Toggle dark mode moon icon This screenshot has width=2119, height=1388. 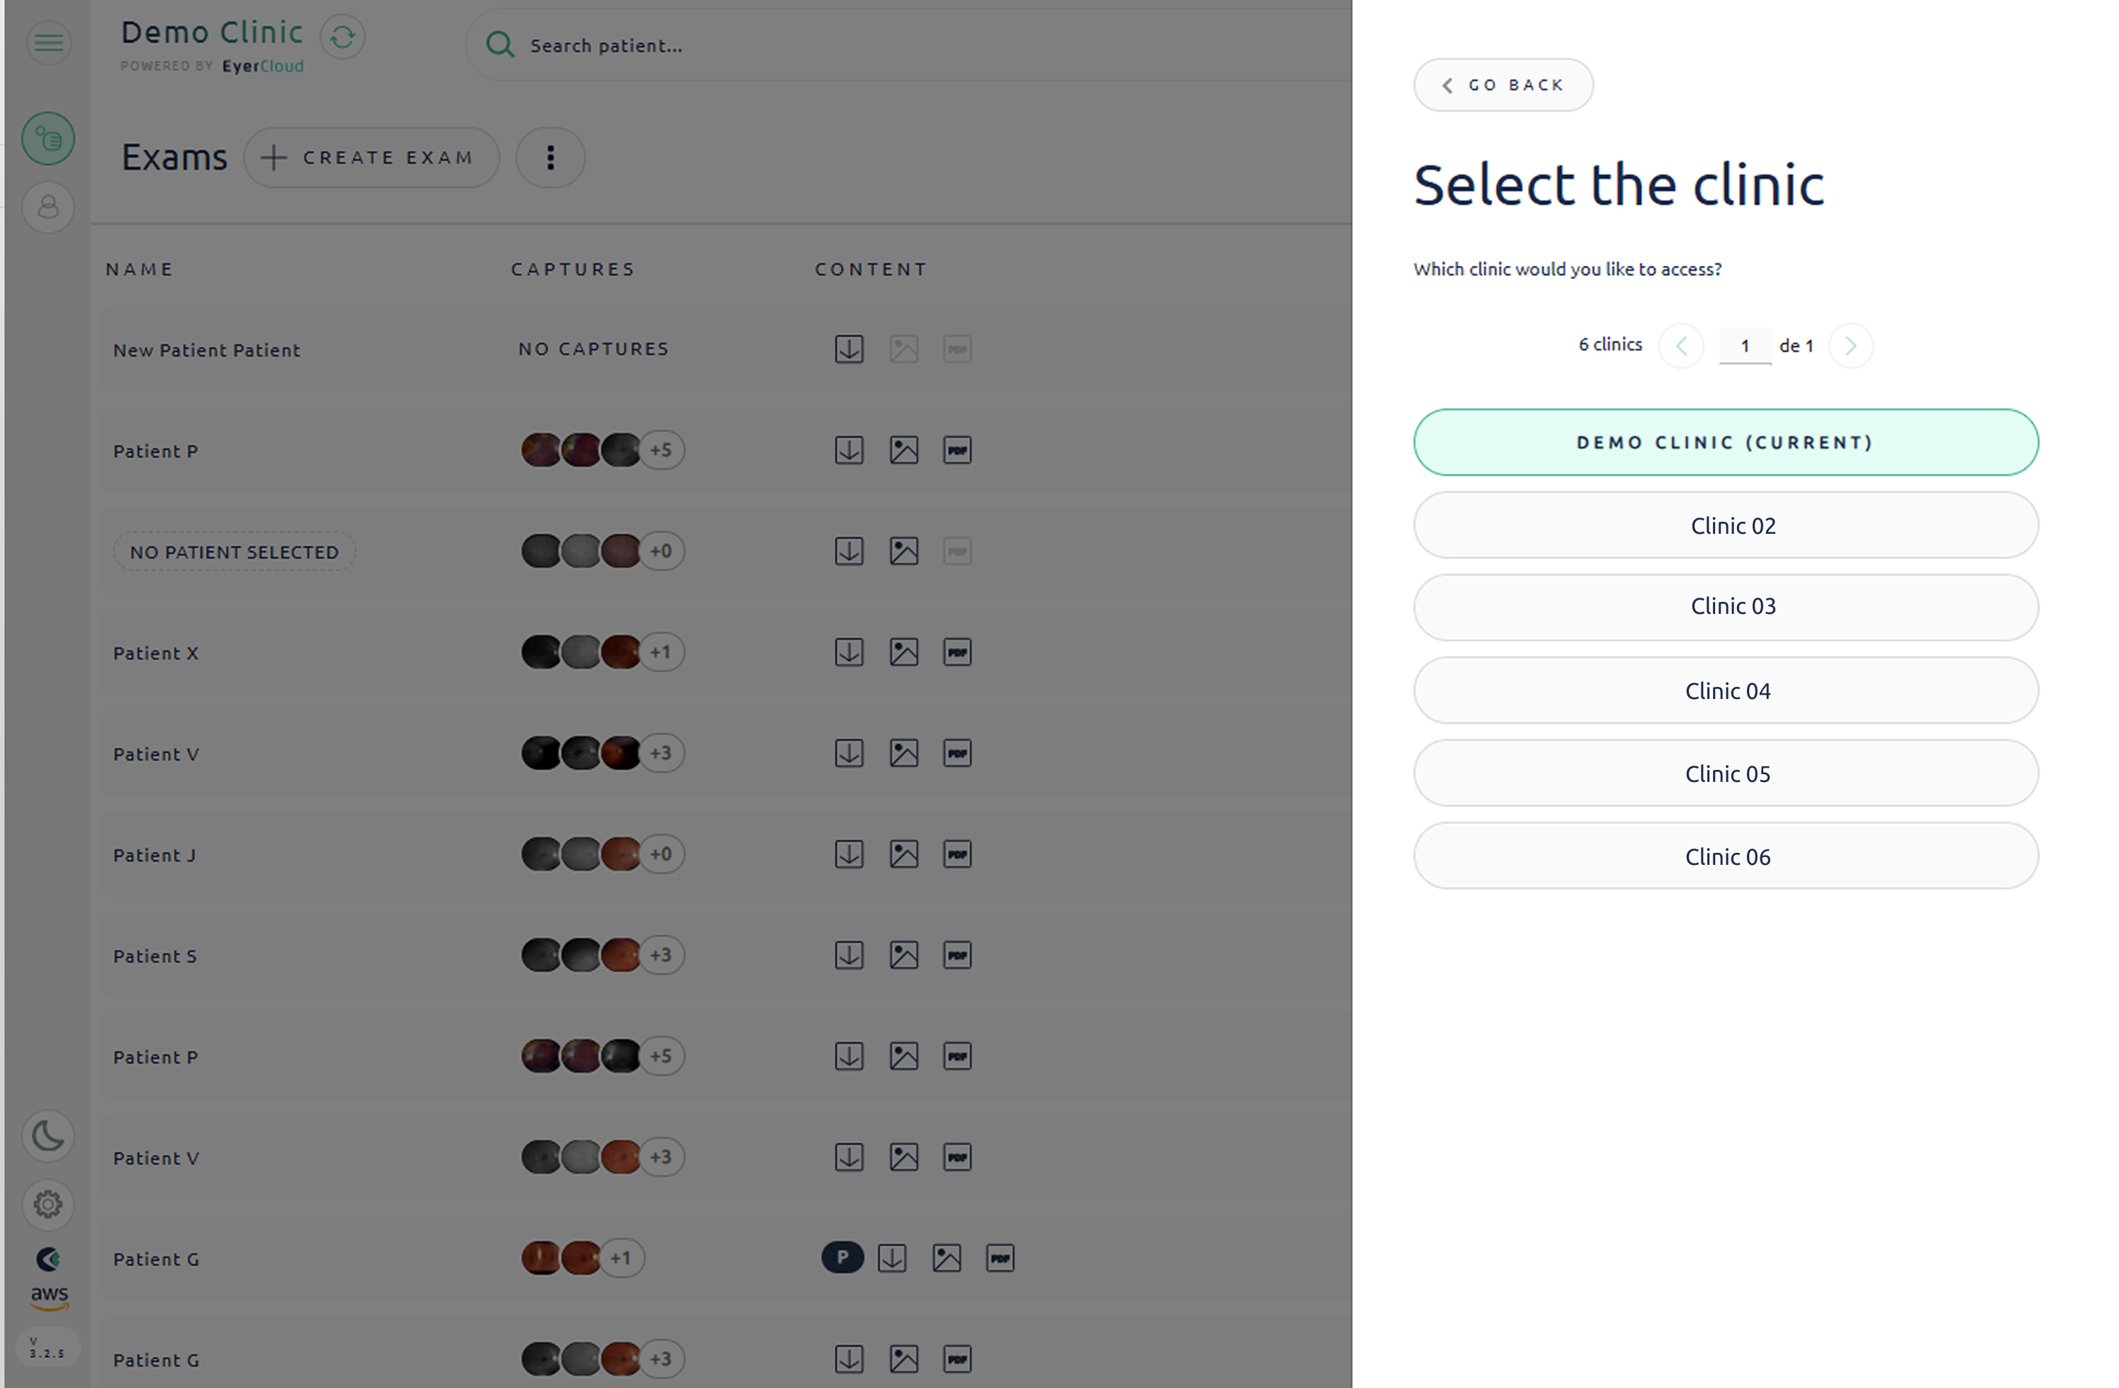pyautogui.click(x=48, y=1136)
